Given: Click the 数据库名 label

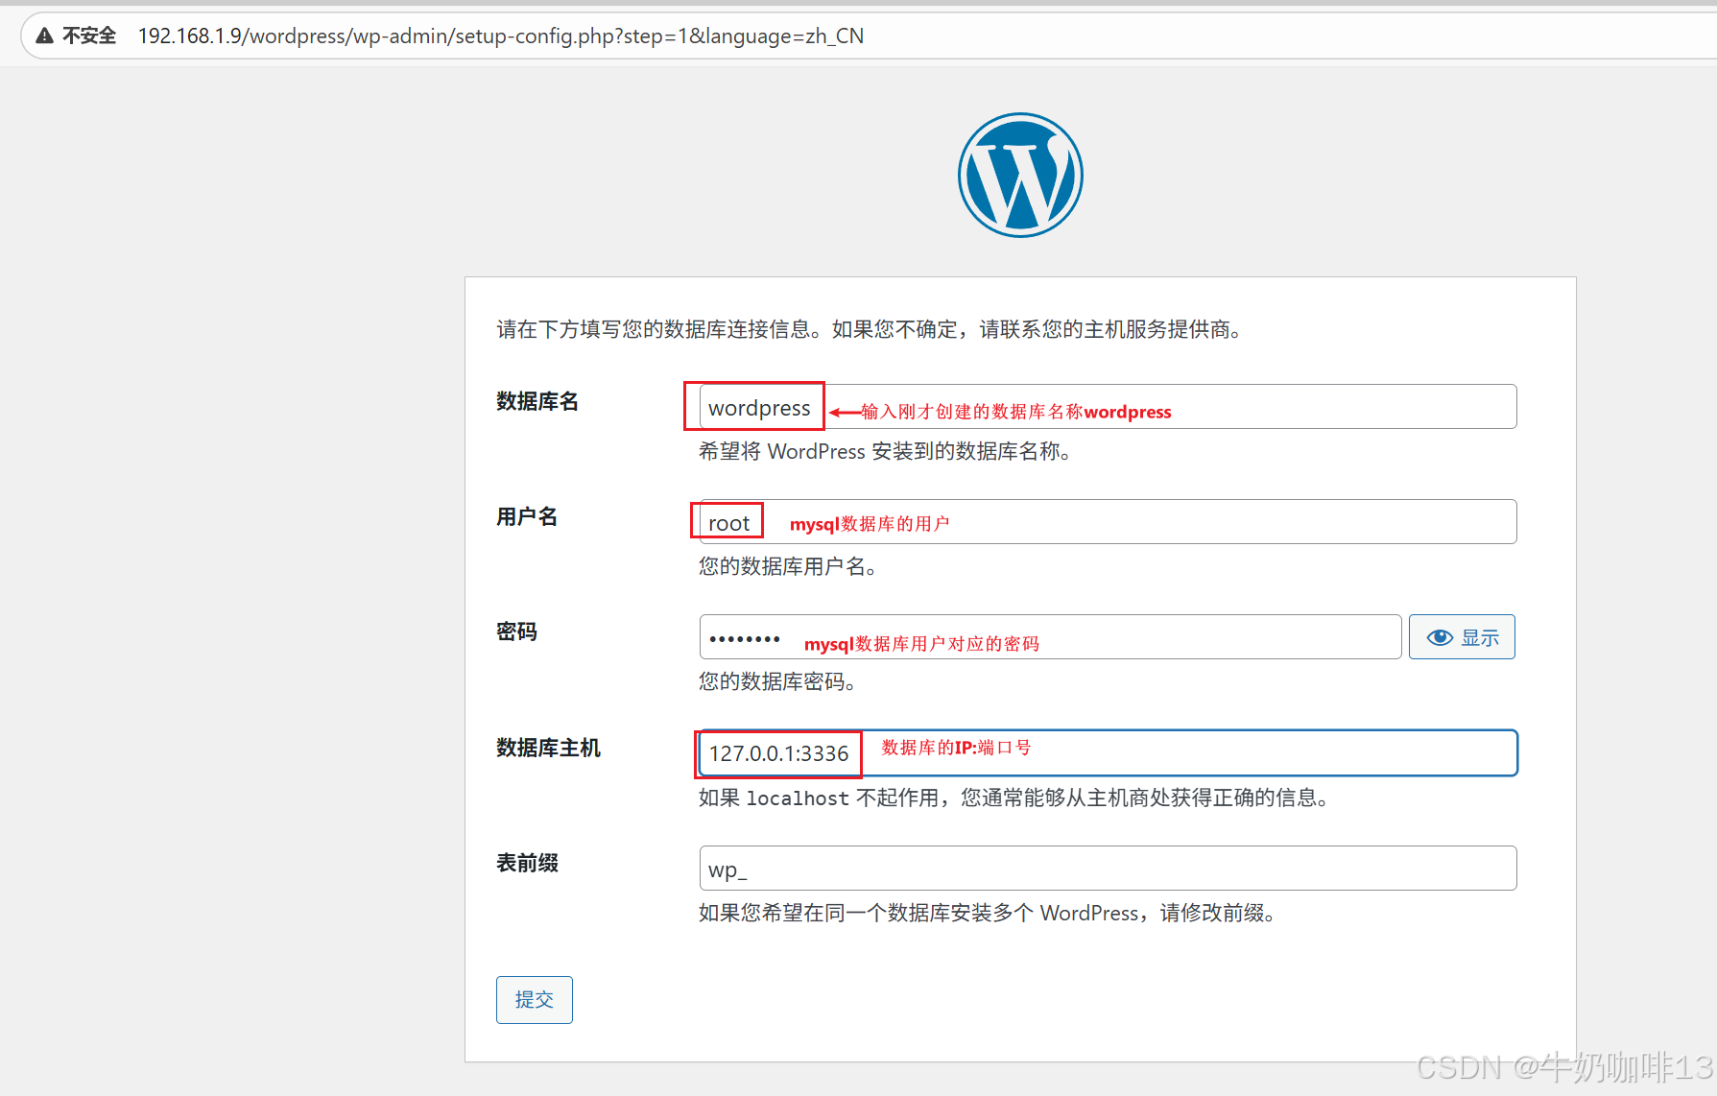Looking at the screenshot, I should click(537, 401).
